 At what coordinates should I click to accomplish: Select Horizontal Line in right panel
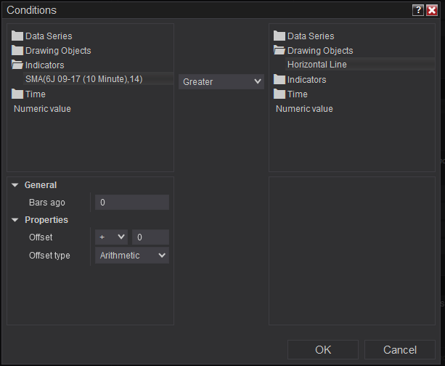click(x=317, y=65)
